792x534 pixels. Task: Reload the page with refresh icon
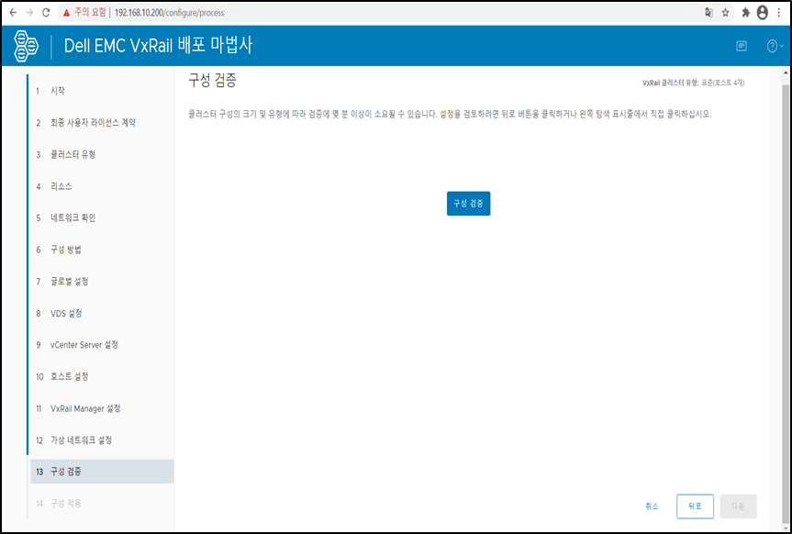(x=46, y=13)
